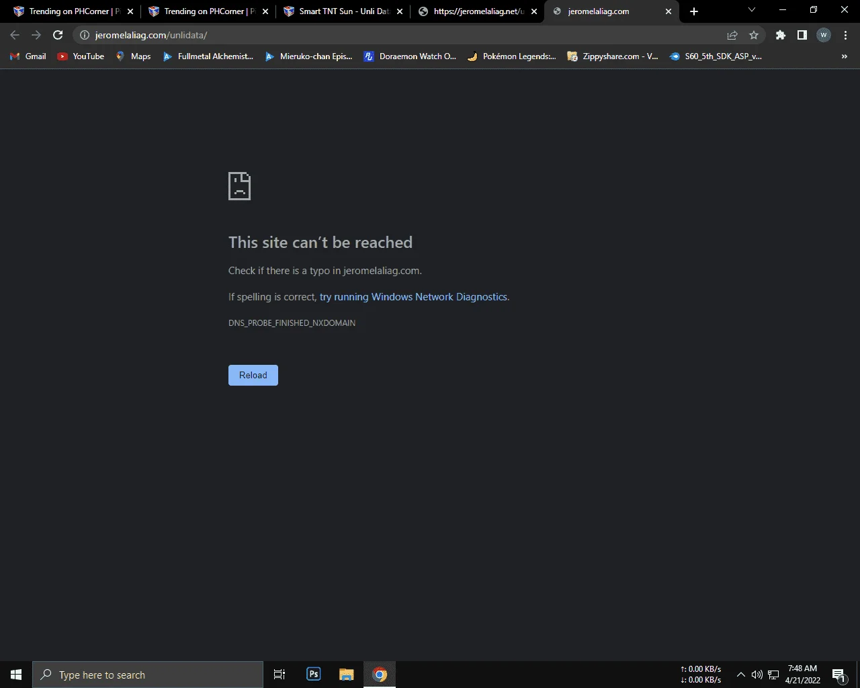Open the profile avatar W
Image resolution: width=860 pixels, height=688 pixels.
pyautogui.click(x=824, y=35)
